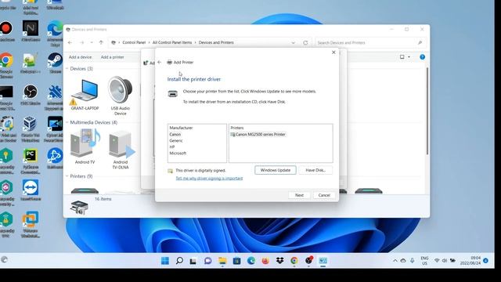The image size is (501, 282).
Task: Select Canon MG2500 series Printer entry
Action: (x=258, y=134)
